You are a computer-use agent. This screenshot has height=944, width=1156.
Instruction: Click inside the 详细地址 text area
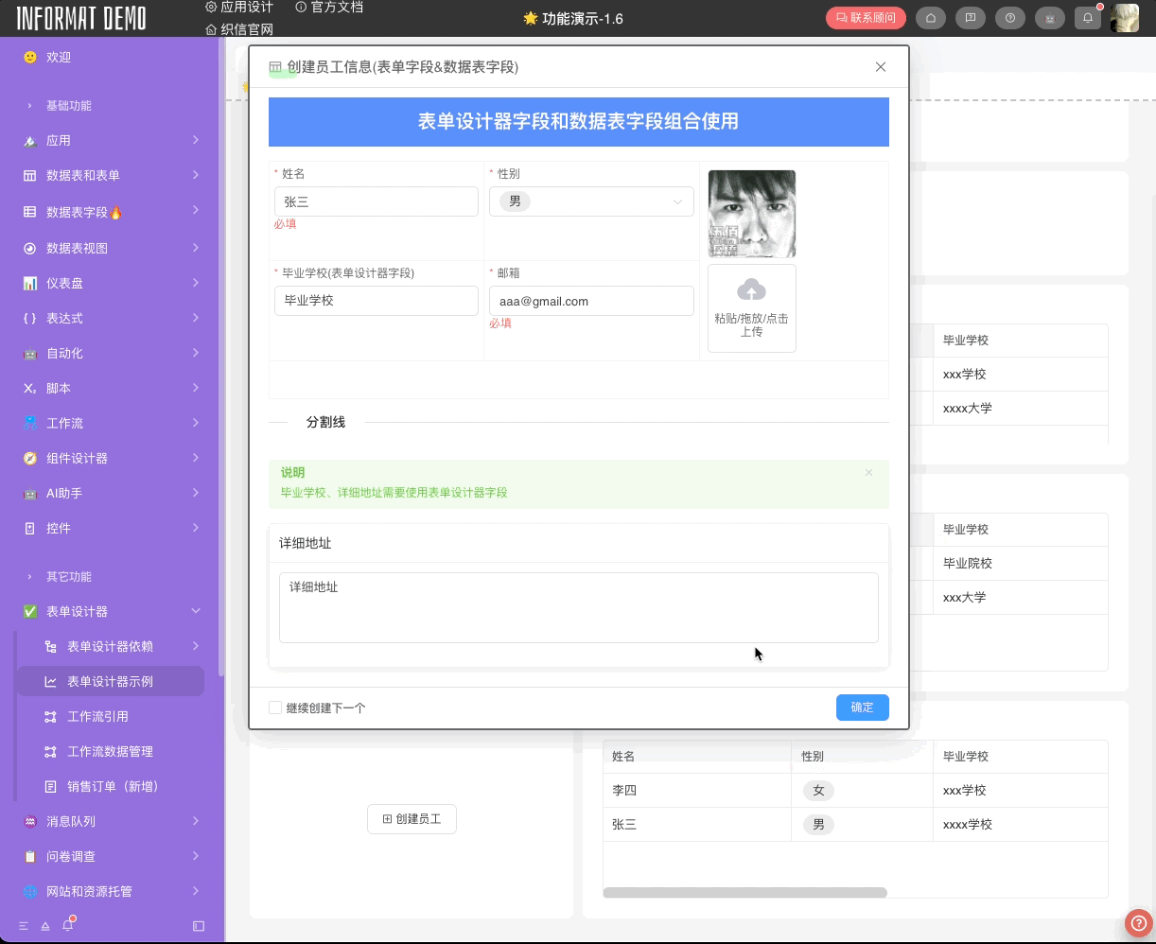click(x=578, y=605)
